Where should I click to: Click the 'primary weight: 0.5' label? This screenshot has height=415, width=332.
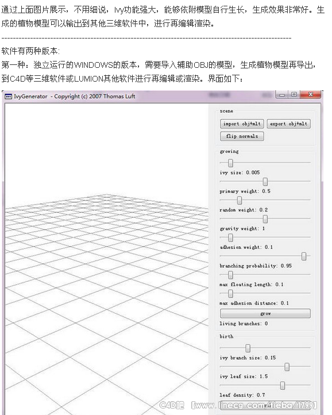pyautogui.click(x=245, y=191)
